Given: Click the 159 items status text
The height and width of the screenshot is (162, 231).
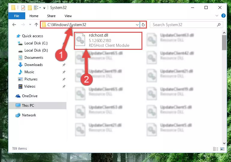Looking at the screenshot, I should (20, 148).
